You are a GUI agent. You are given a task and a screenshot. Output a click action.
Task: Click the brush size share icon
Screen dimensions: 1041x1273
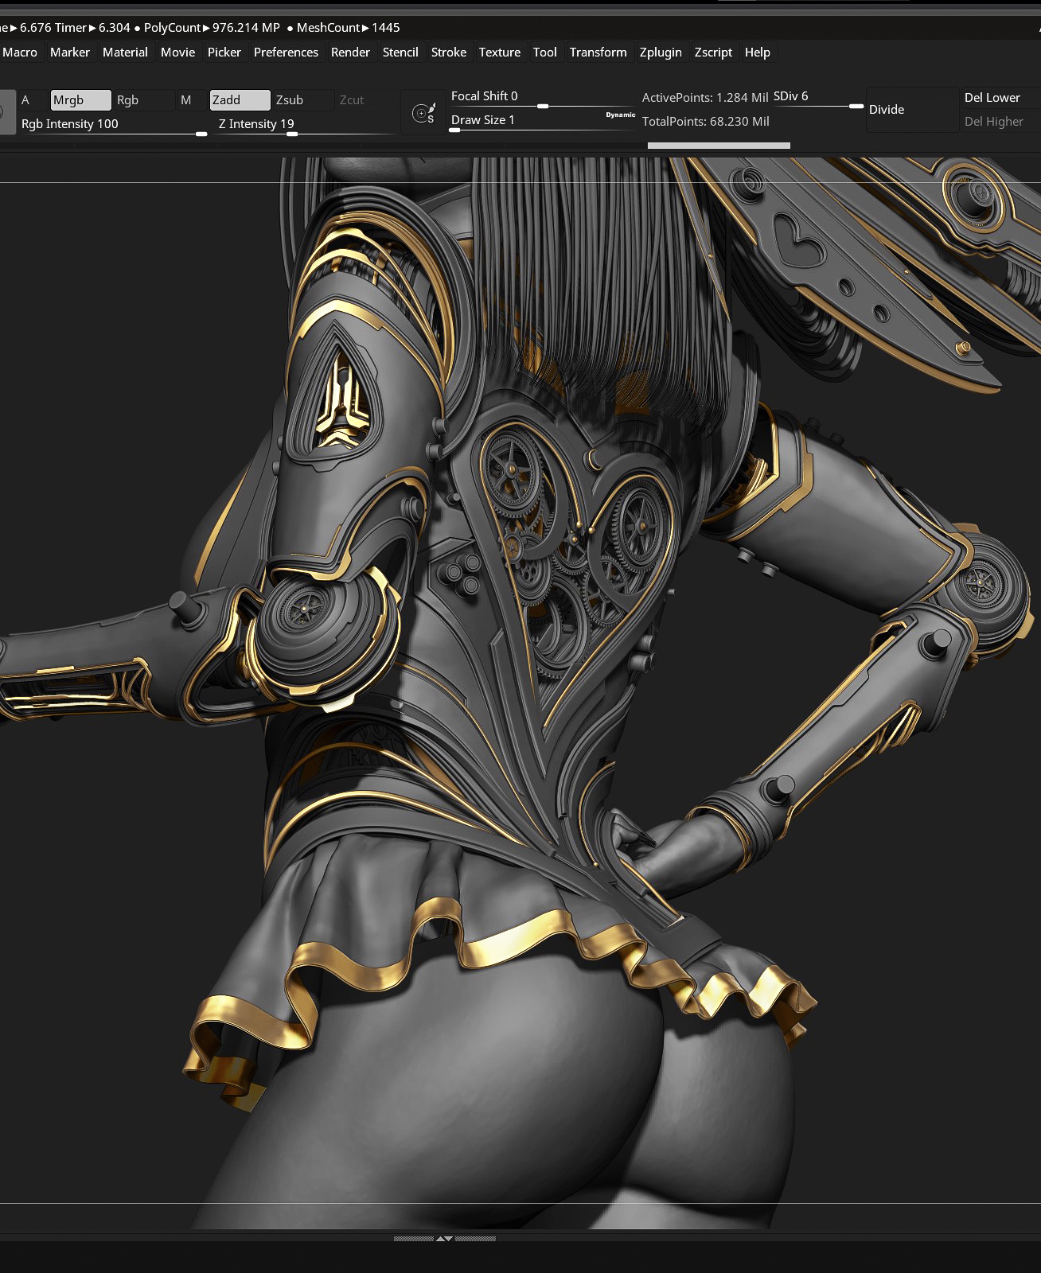(423, 113)
